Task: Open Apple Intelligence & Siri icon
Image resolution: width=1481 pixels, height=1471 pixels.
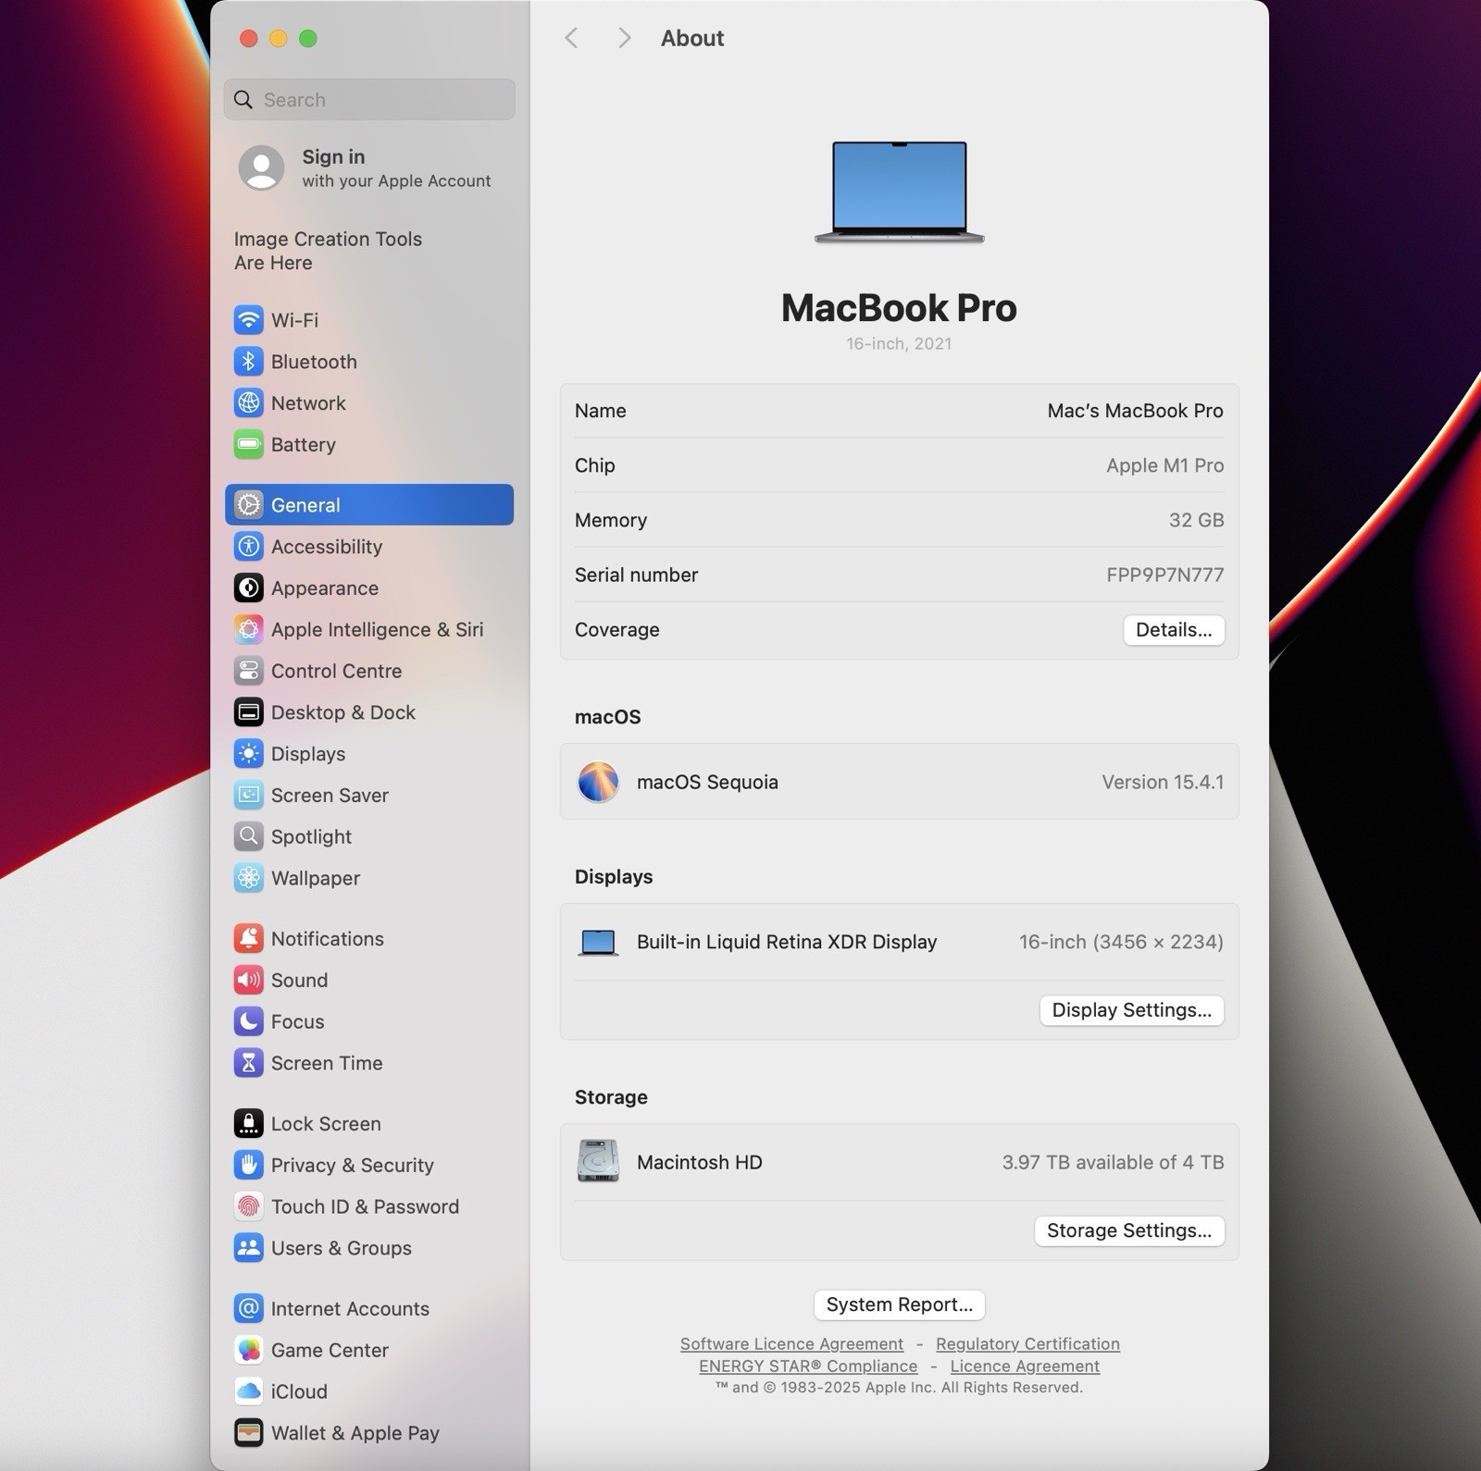Action: (248, 630)
